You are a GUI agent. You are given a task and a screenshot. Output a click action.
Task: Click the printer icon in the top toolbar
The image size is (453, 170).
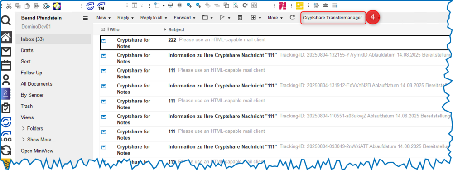point(171,5)
